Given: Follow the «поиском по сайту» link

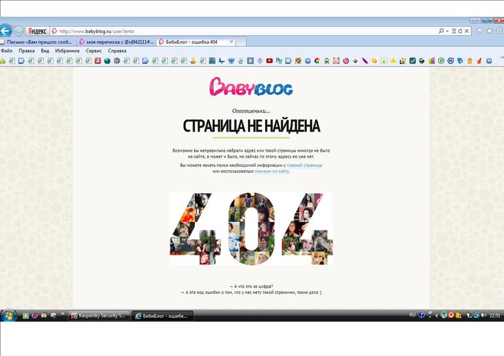Looking at the screenshot, I should (x=272, y=171).
